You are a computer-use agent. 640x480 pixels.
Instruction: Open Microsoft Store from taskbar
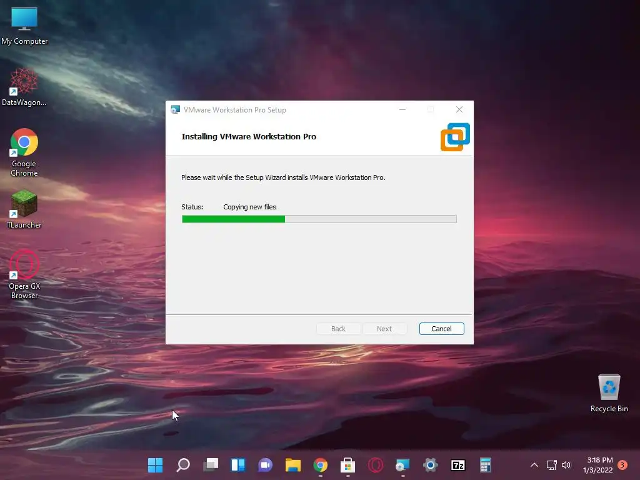tap(347, 465)
